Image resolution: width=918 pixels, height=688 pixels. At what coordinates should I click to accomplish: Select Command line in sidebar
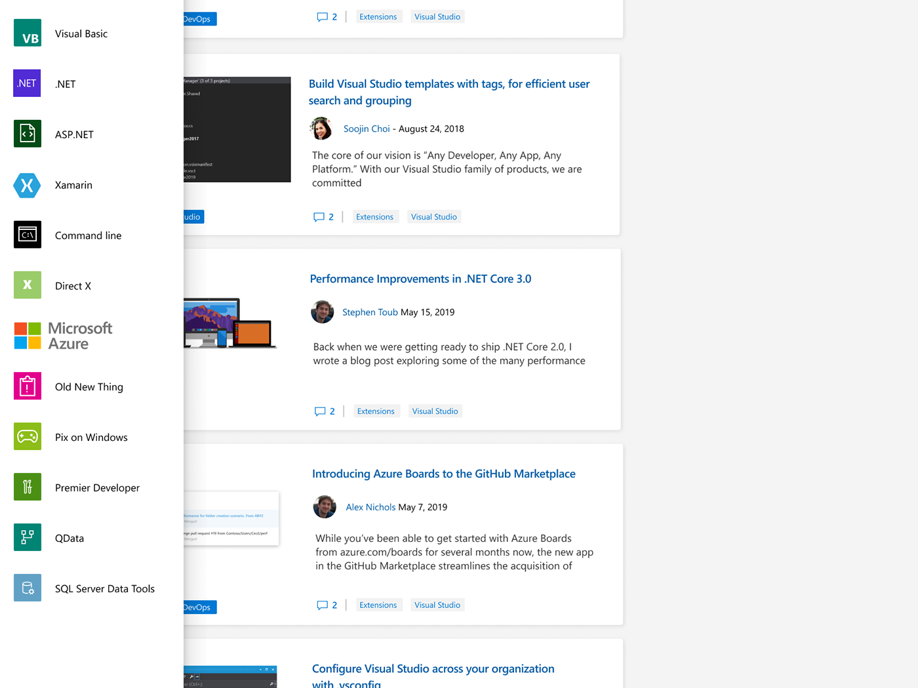[88, 235]
